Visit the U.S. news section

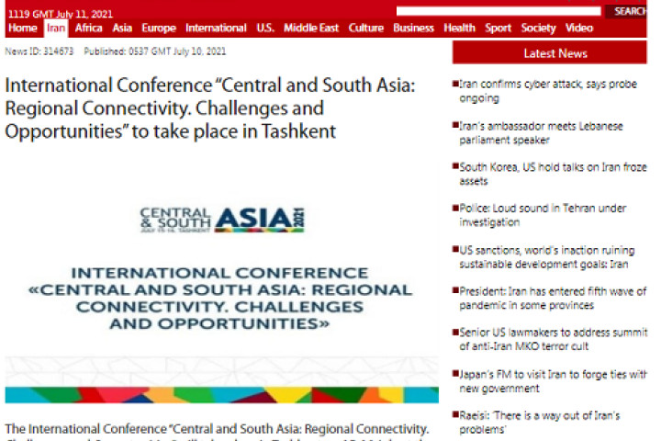click(x=265, y=28)
